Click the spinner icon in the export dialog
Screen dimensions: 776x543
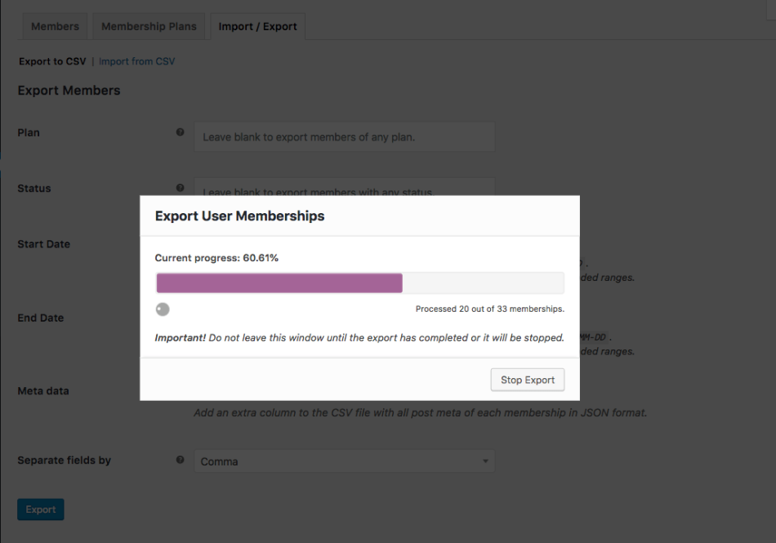163,309
